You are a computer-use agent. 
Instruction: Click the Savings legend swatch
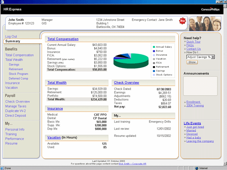coord(154,71)
